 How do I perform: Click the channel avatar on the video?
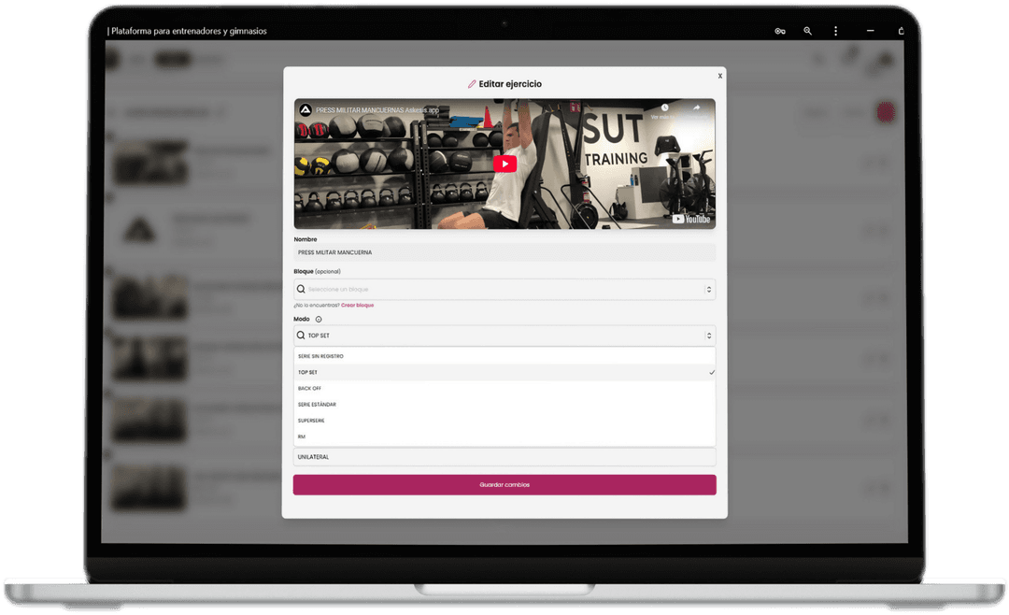point(306,110)
